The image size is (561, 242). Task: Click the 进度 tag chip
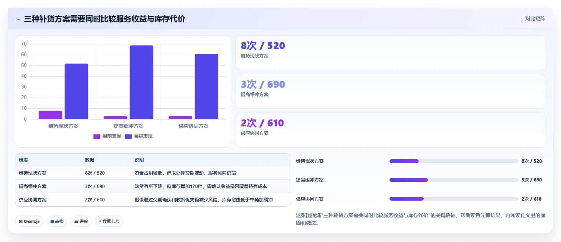81,221
